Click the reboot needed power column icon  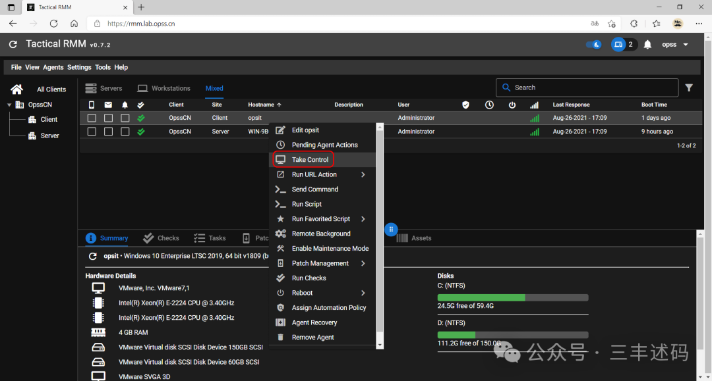(512, 105)
